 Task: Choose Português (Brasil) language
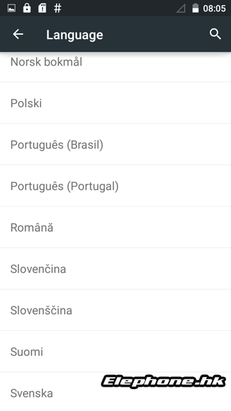(116, 144)
